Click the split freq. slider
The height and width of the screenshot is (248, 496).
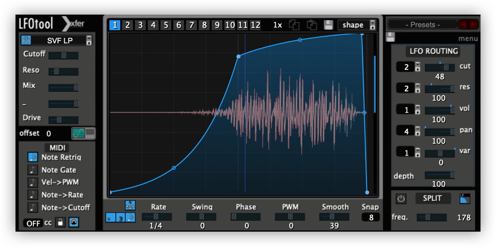(431, 217)
